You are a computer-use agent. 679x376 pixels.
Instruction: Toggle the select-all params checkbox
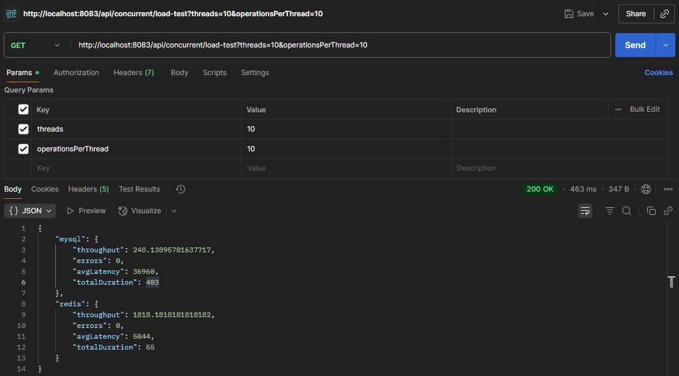click(x=23, y=109)
